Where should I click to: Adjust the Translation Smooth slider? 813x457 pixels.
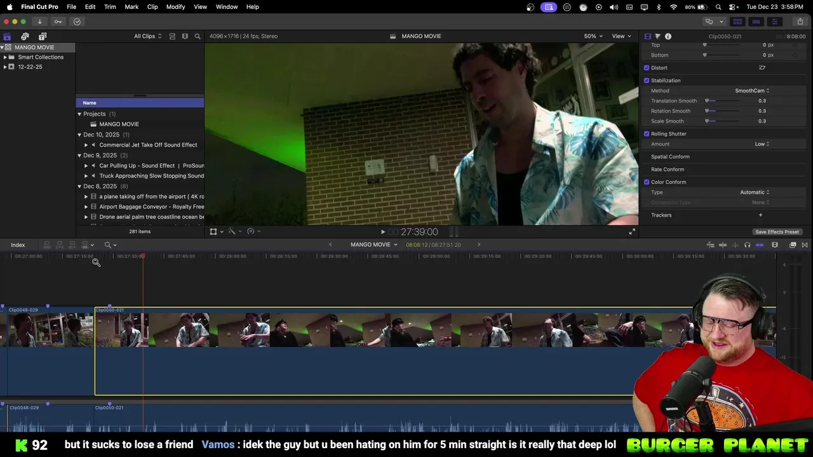pyautogui.click(x=722, y=101)
